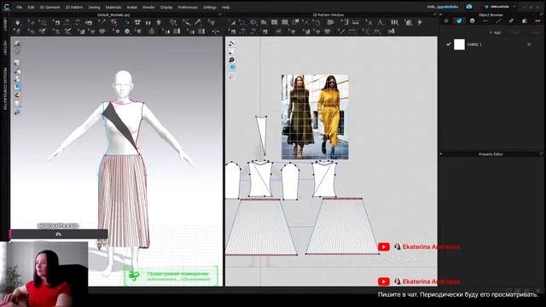Select the small letter A annotation tool
The image size is (546, 307).
(369, 23)
